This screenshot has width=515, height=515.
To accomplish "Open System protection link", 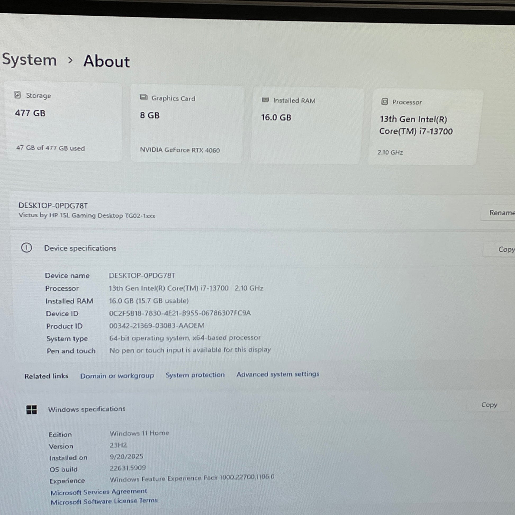I will tap(195, 375).
